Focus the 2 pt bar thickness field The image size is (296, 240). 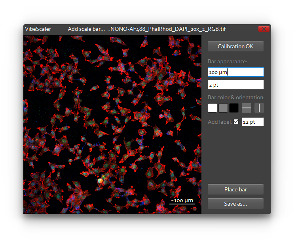pyautogui.click(x=236, y=85)
